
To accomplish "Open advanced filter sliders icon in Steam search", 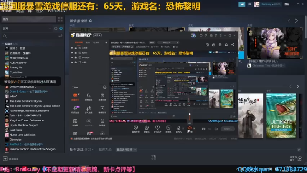I will 60,36.
